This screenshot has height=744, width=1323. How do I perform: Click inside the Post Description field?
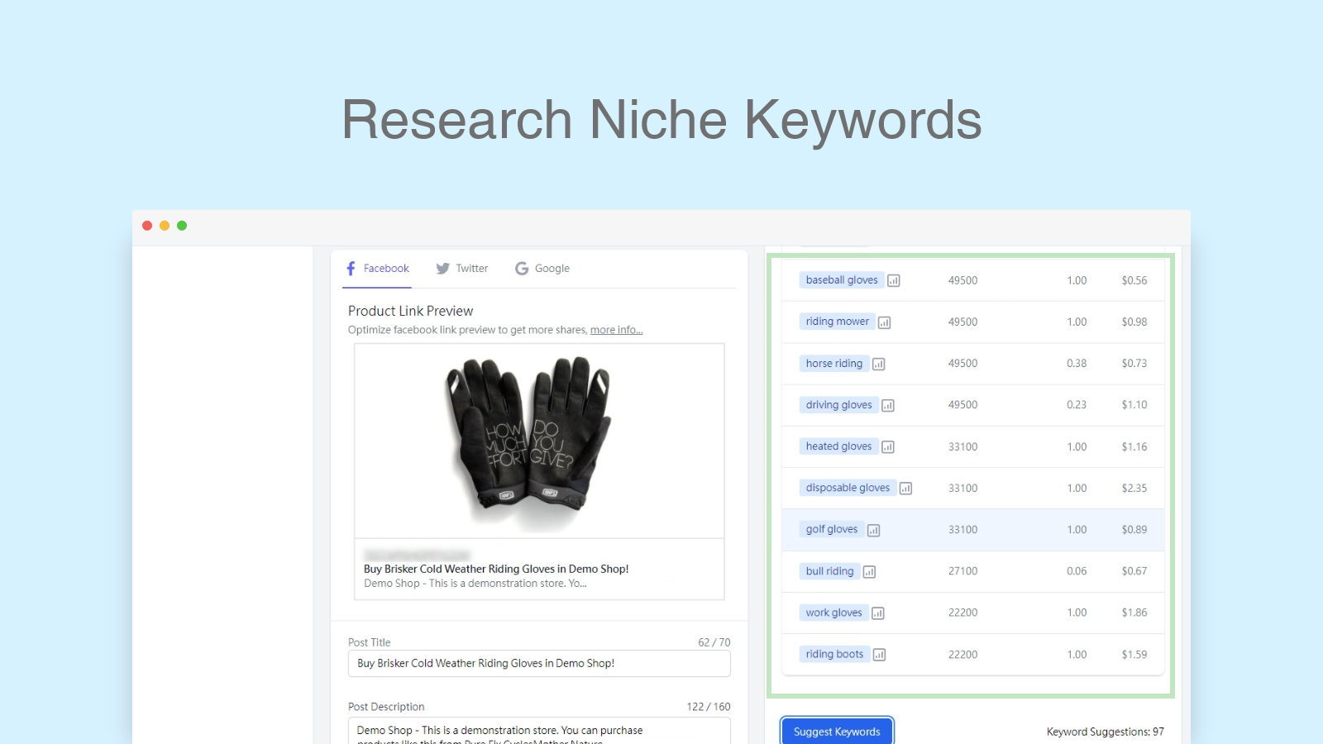tap(537, 731)
